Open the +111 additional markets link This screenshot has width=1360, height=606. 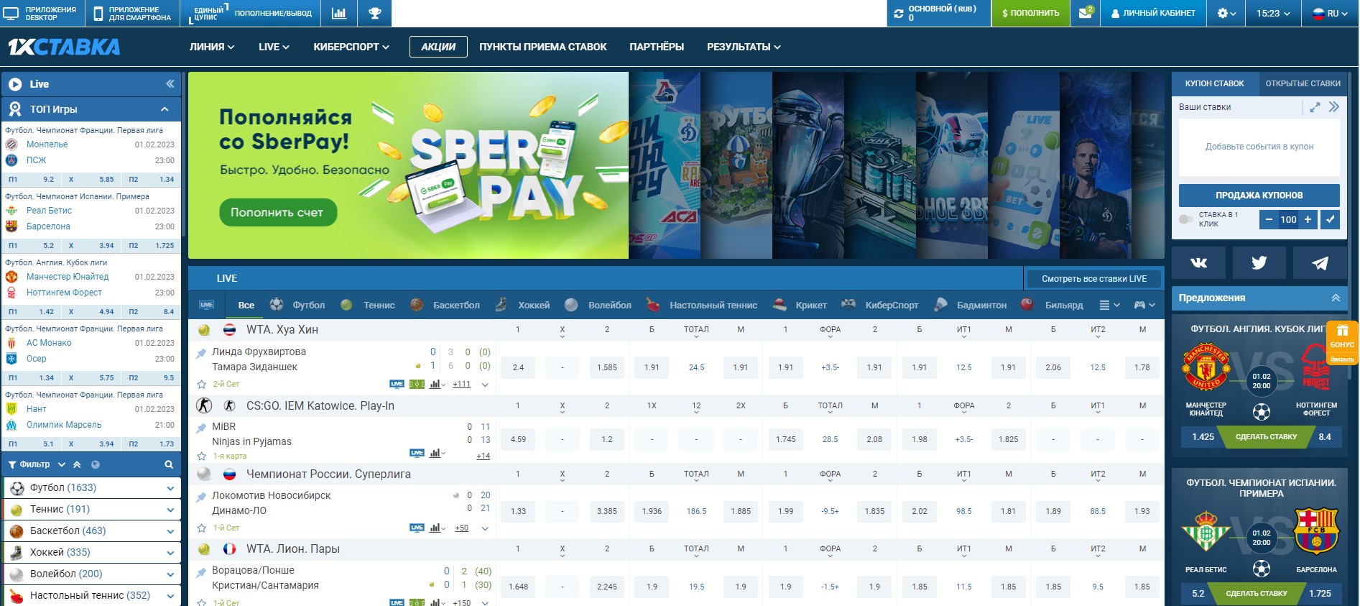pos(461,385)
